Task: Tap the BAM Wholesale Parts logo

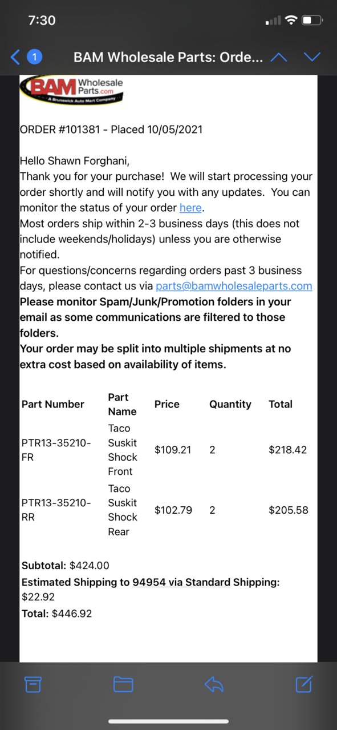Action: pos(71,90)
